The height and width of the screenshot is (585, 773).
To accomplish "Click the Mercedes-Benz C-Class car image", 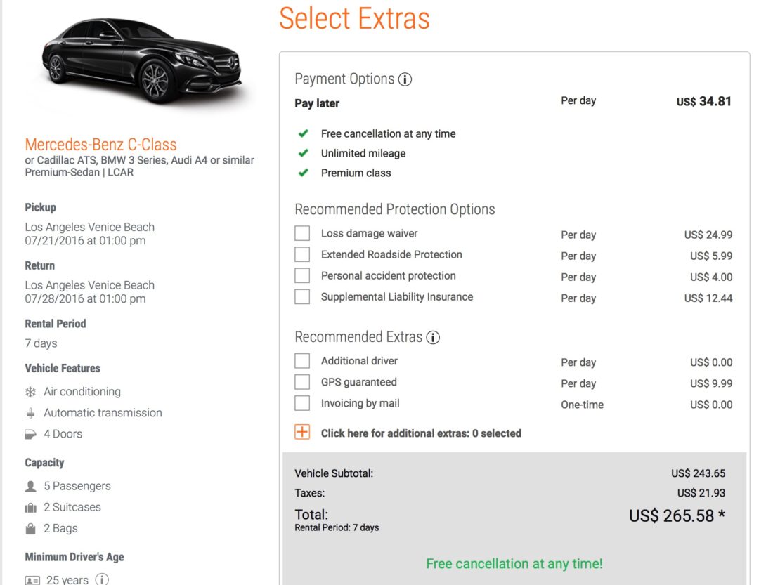I will click(x=141, y=63).
